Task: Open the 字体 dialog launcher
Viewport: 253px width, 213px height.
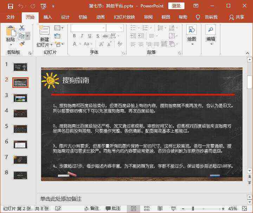Action: coord(123,53)
